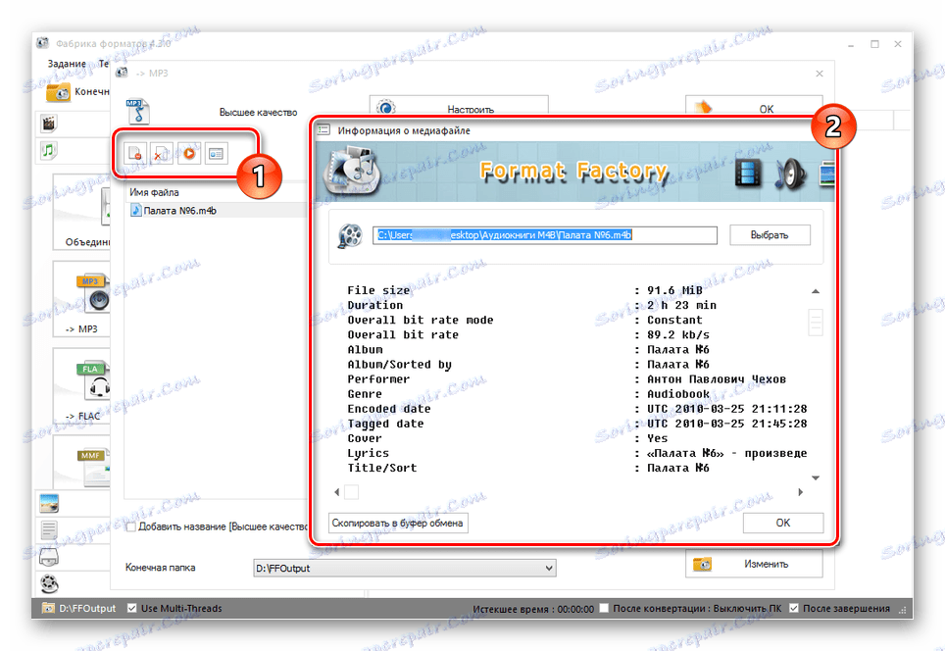This screenshot has width=945, height=651.
Task: Click OK button in the MP3 dialog
Action: 754,107
